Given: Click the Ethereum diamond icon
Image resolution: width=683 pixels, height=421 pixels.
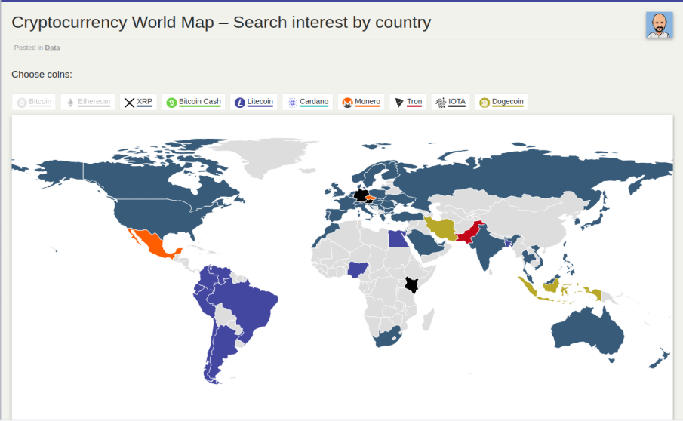Looking at the screenshot, I should pos(71,103).
